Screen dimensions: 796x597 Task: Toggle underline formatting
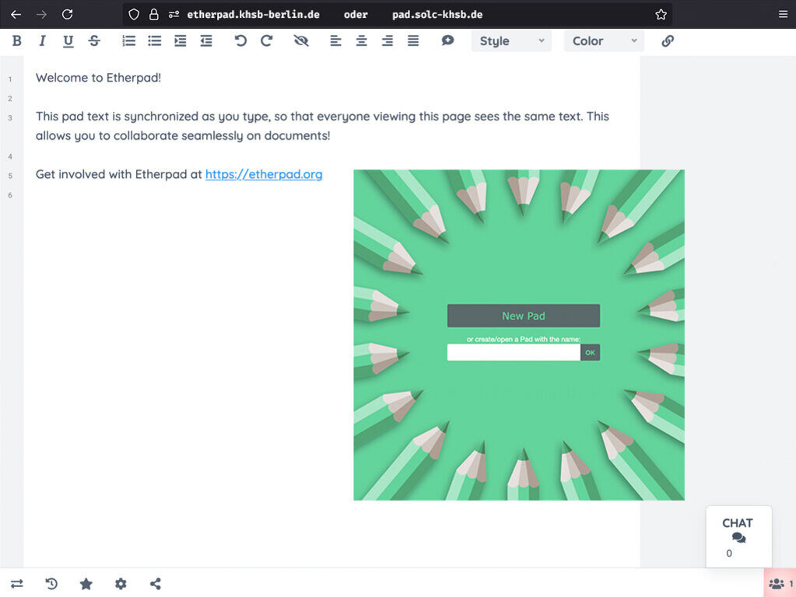pyautogui.click(x=68, y=41)
